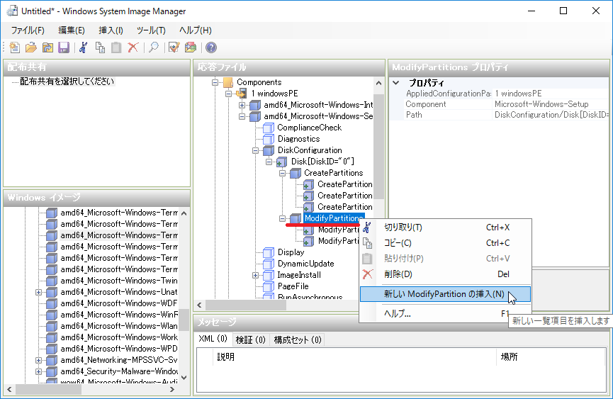Collapse the CreatePartitions node

click(283, 173)
